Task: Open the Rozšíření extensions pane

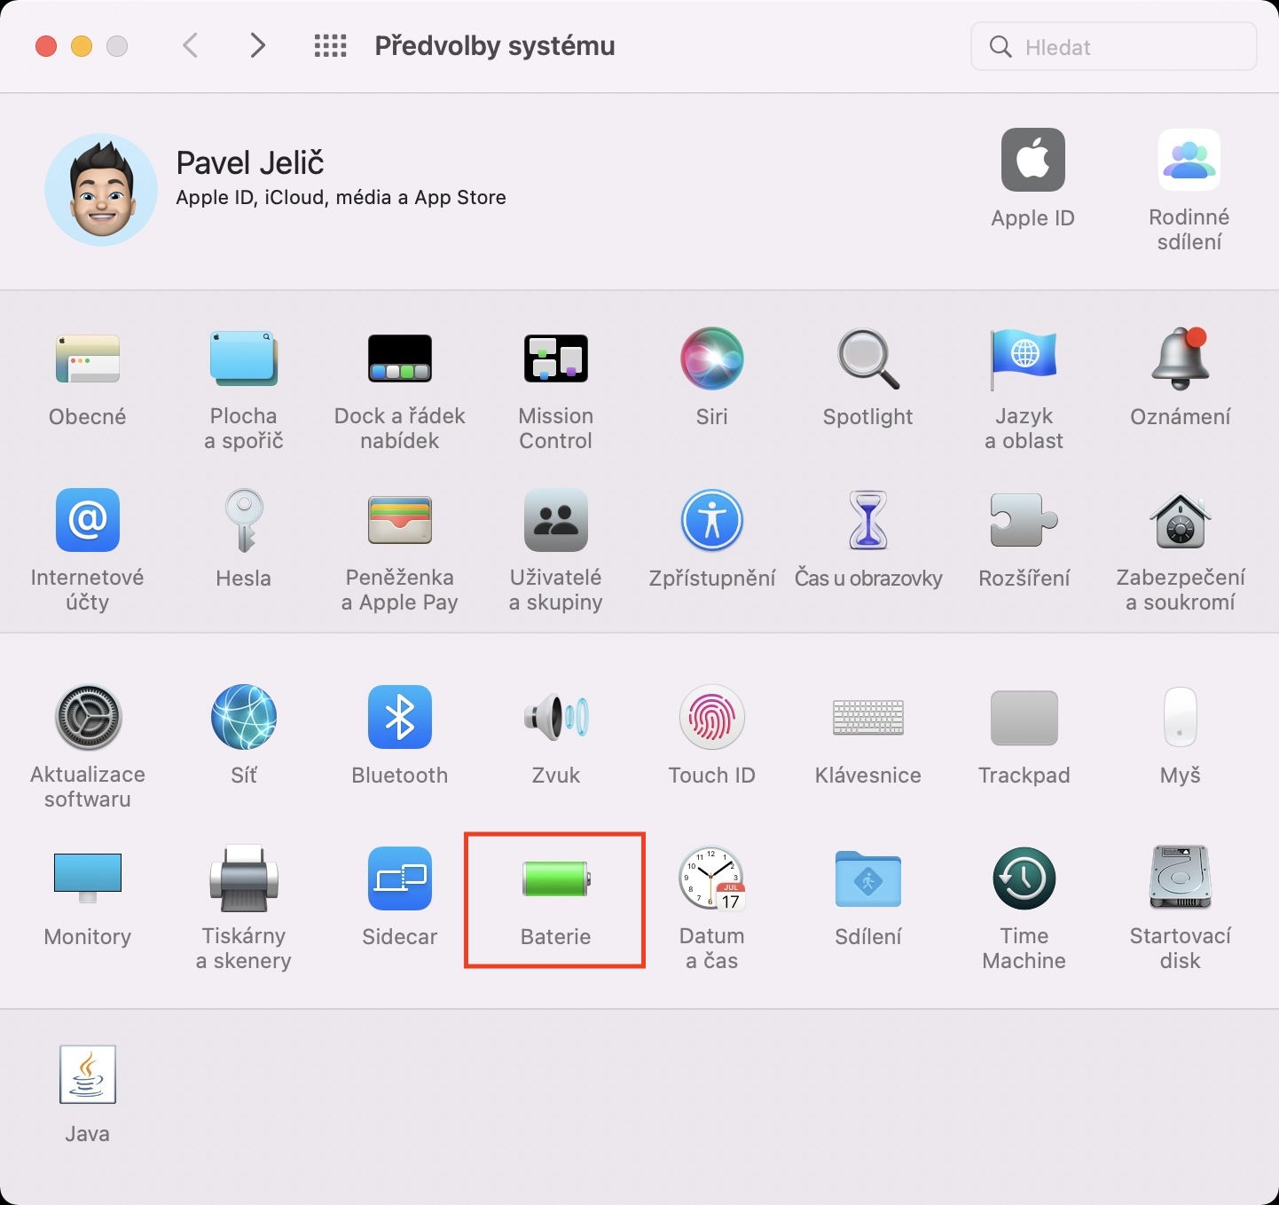Action: (x=1024, y=520)
